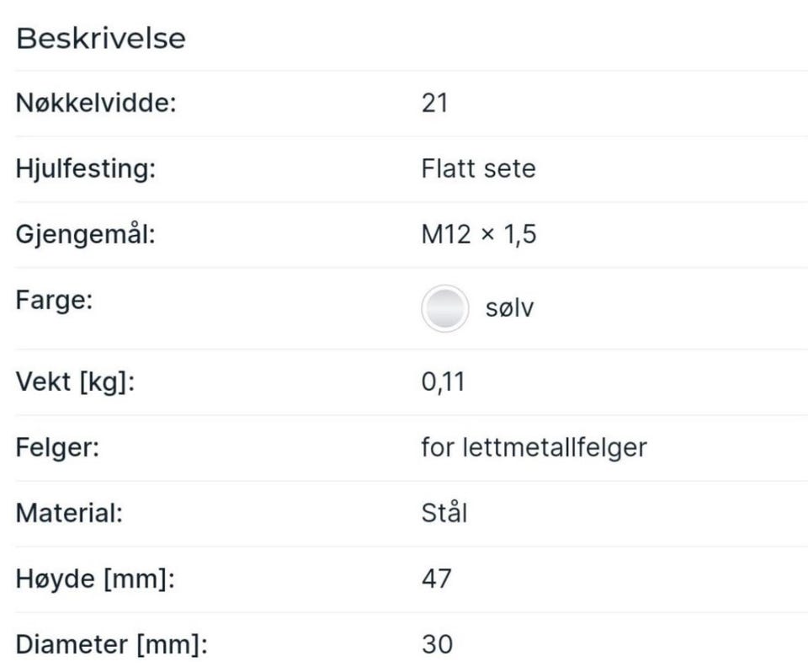Click the weight value 0,11

[443, 383]
